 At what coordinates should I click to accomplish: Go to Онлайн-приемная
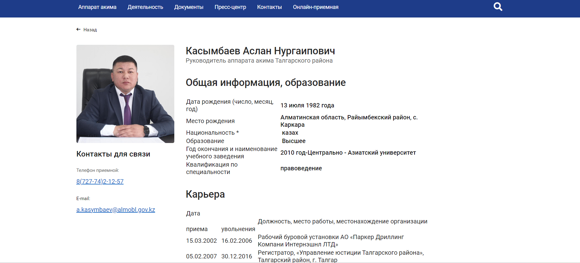(315, 7)
